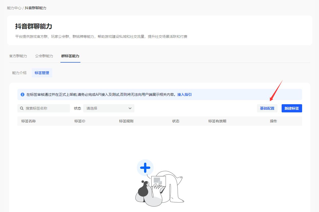Click the 新建标签 button
This screenshot has height=212, width=319.
(292, 108)
